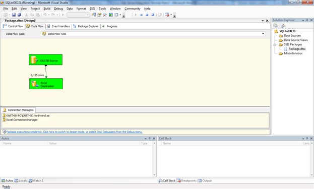Select the KARTHIK-PC Northwind.sa connection manager

click(x=28, y=116)
